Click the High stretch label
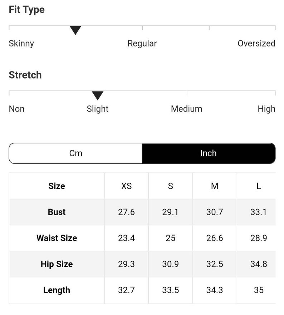284x315 pixels. click(x=266, y=109)
